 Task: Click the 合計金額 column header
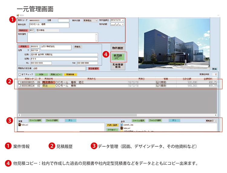187,79
